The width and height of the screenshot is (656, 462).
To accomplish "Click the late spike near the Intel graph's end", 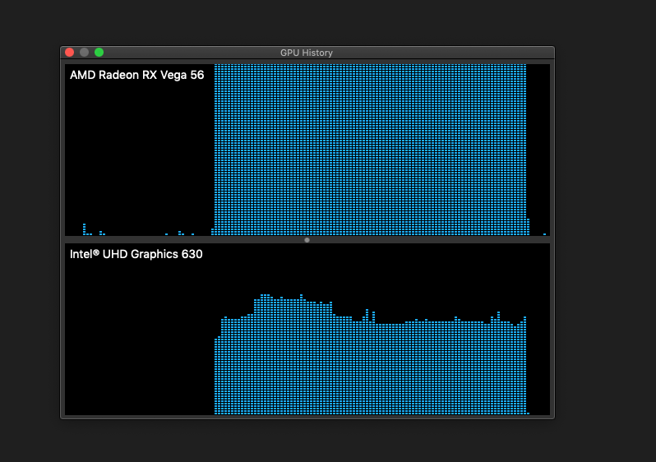I will (498, 315).
